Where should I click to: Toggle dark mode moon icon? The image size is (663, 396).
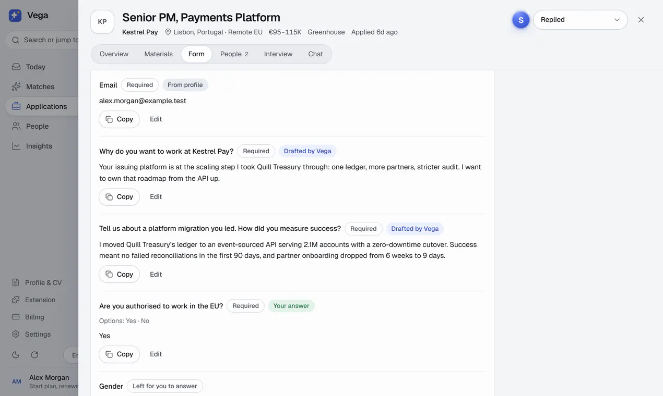click(16, 355)
